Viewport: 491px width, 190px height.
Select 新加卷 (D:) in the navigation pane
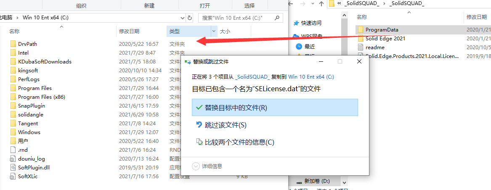317,181
